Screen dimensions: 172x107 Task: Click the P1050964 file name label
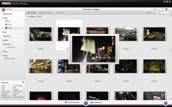click(x=40, y=81)
